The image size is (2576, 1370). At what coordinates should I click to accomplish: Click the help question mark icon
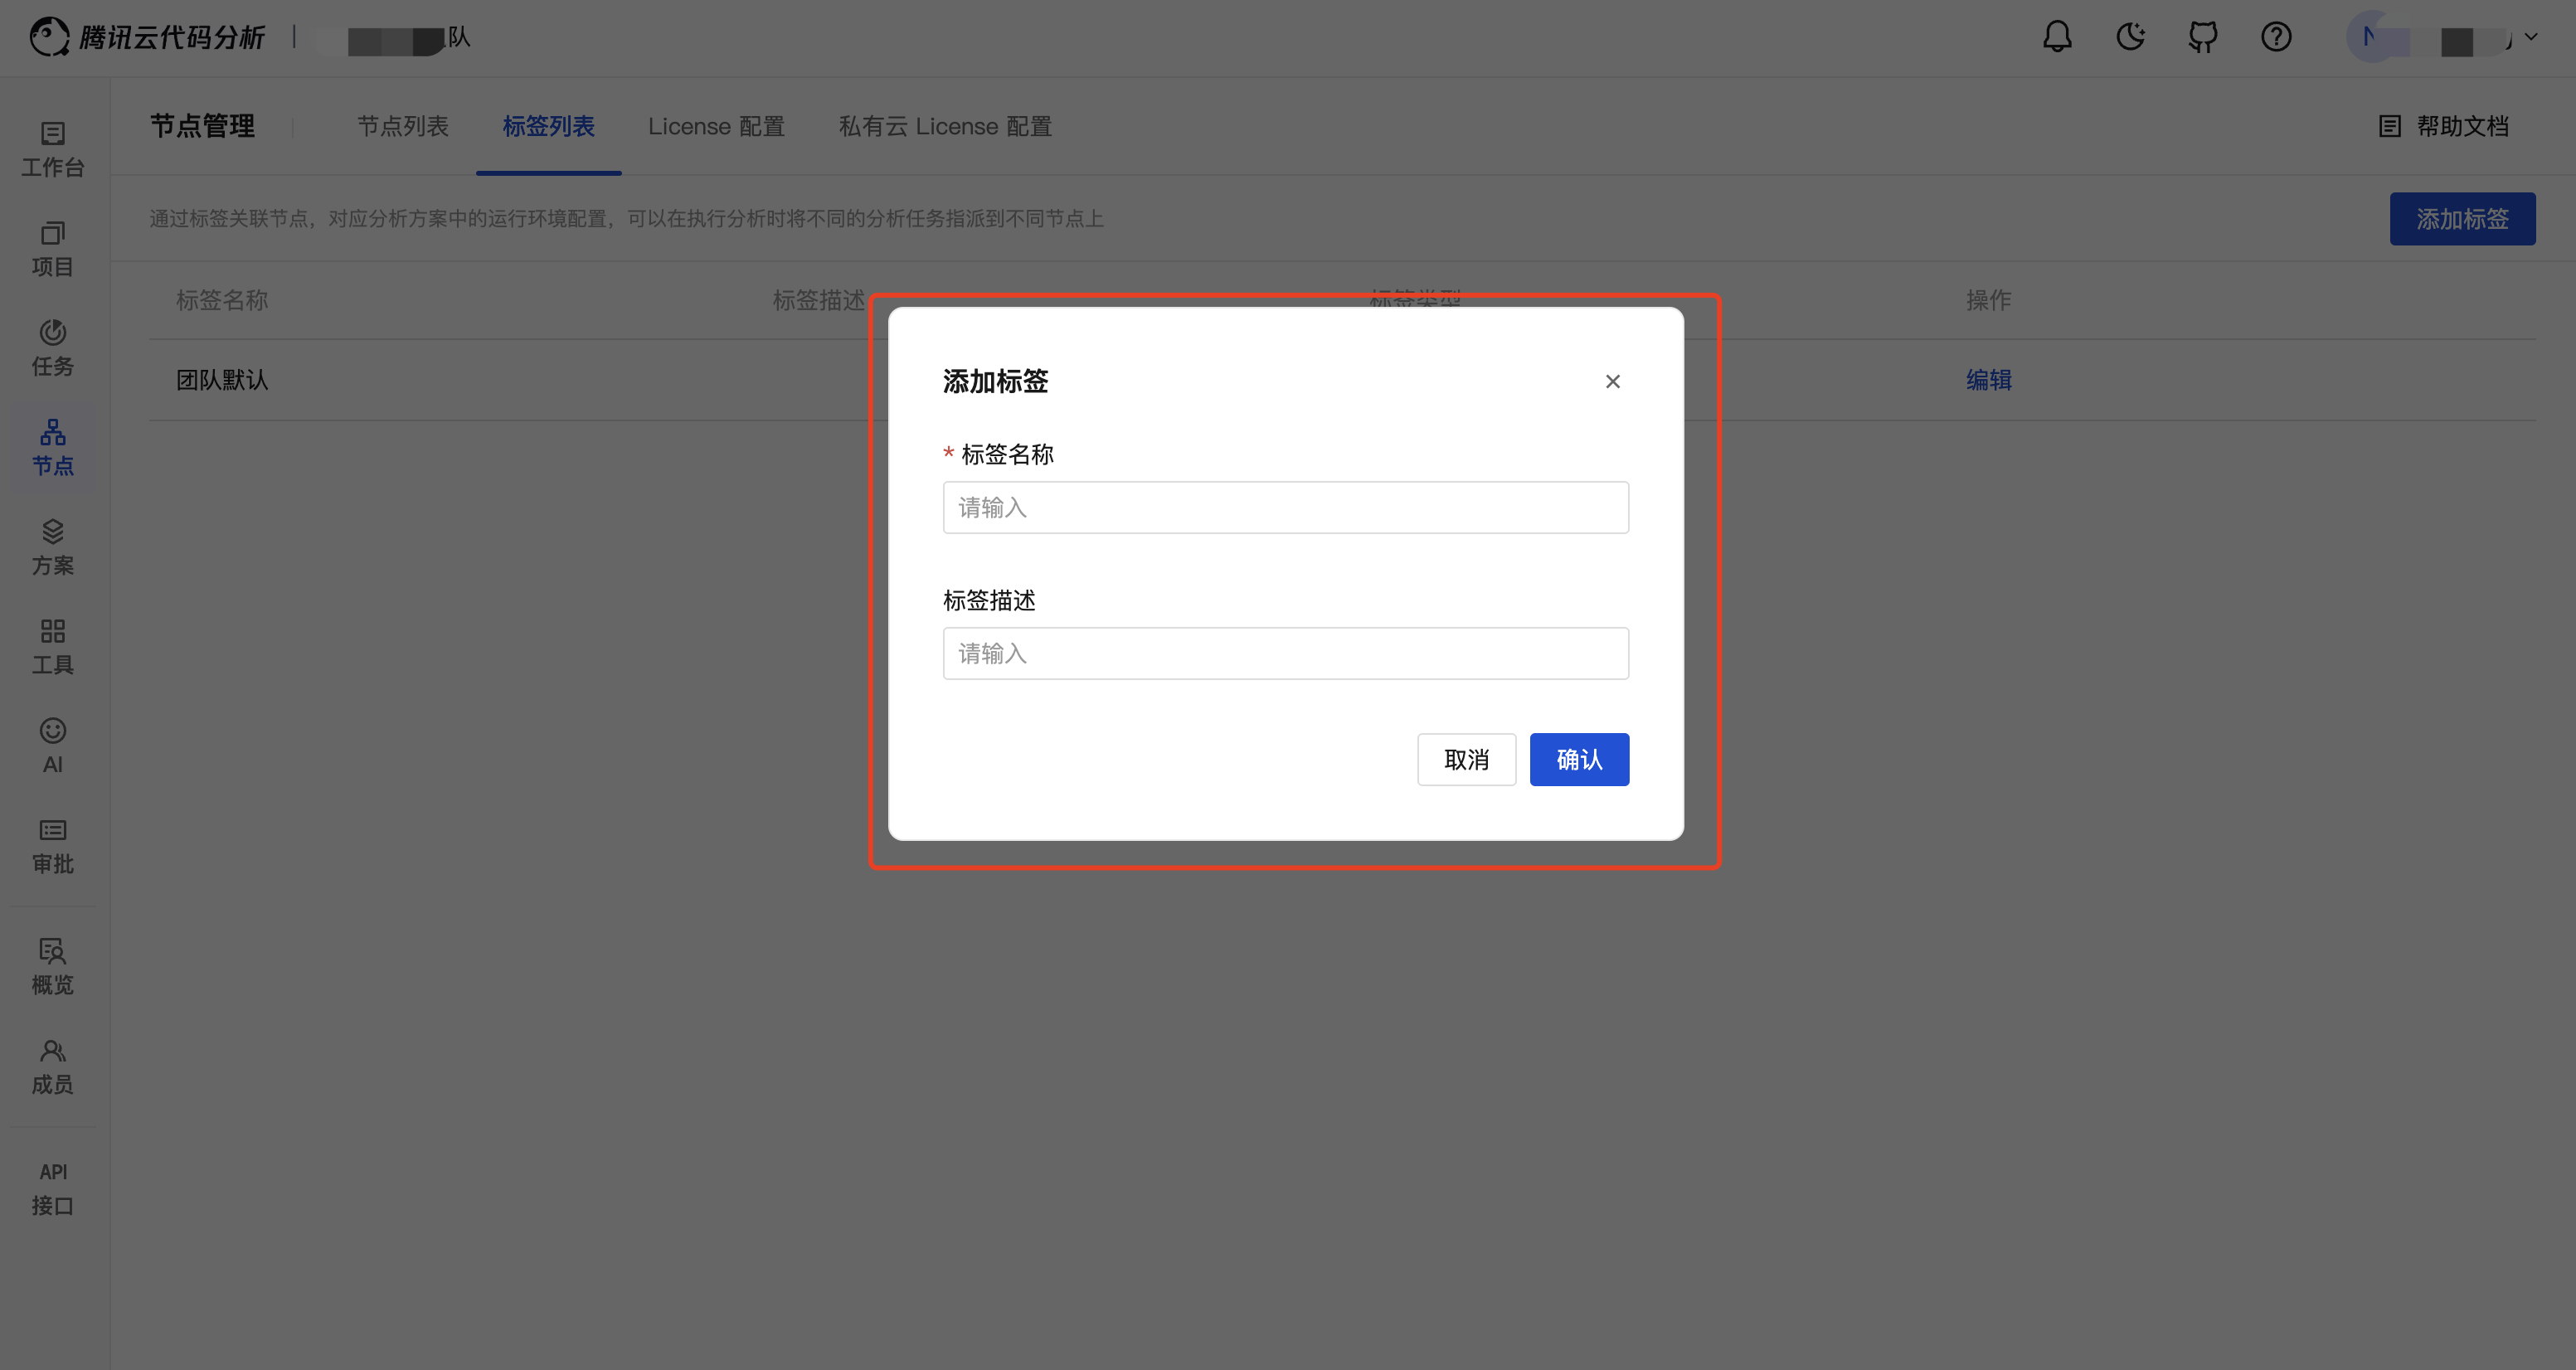pos(2277,37)
